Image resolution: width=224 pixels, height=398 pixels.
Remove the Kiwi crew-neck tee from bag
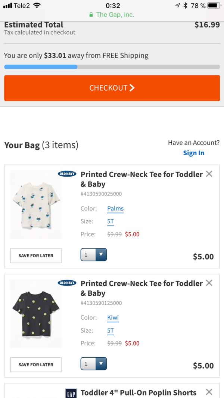[209, 283]
